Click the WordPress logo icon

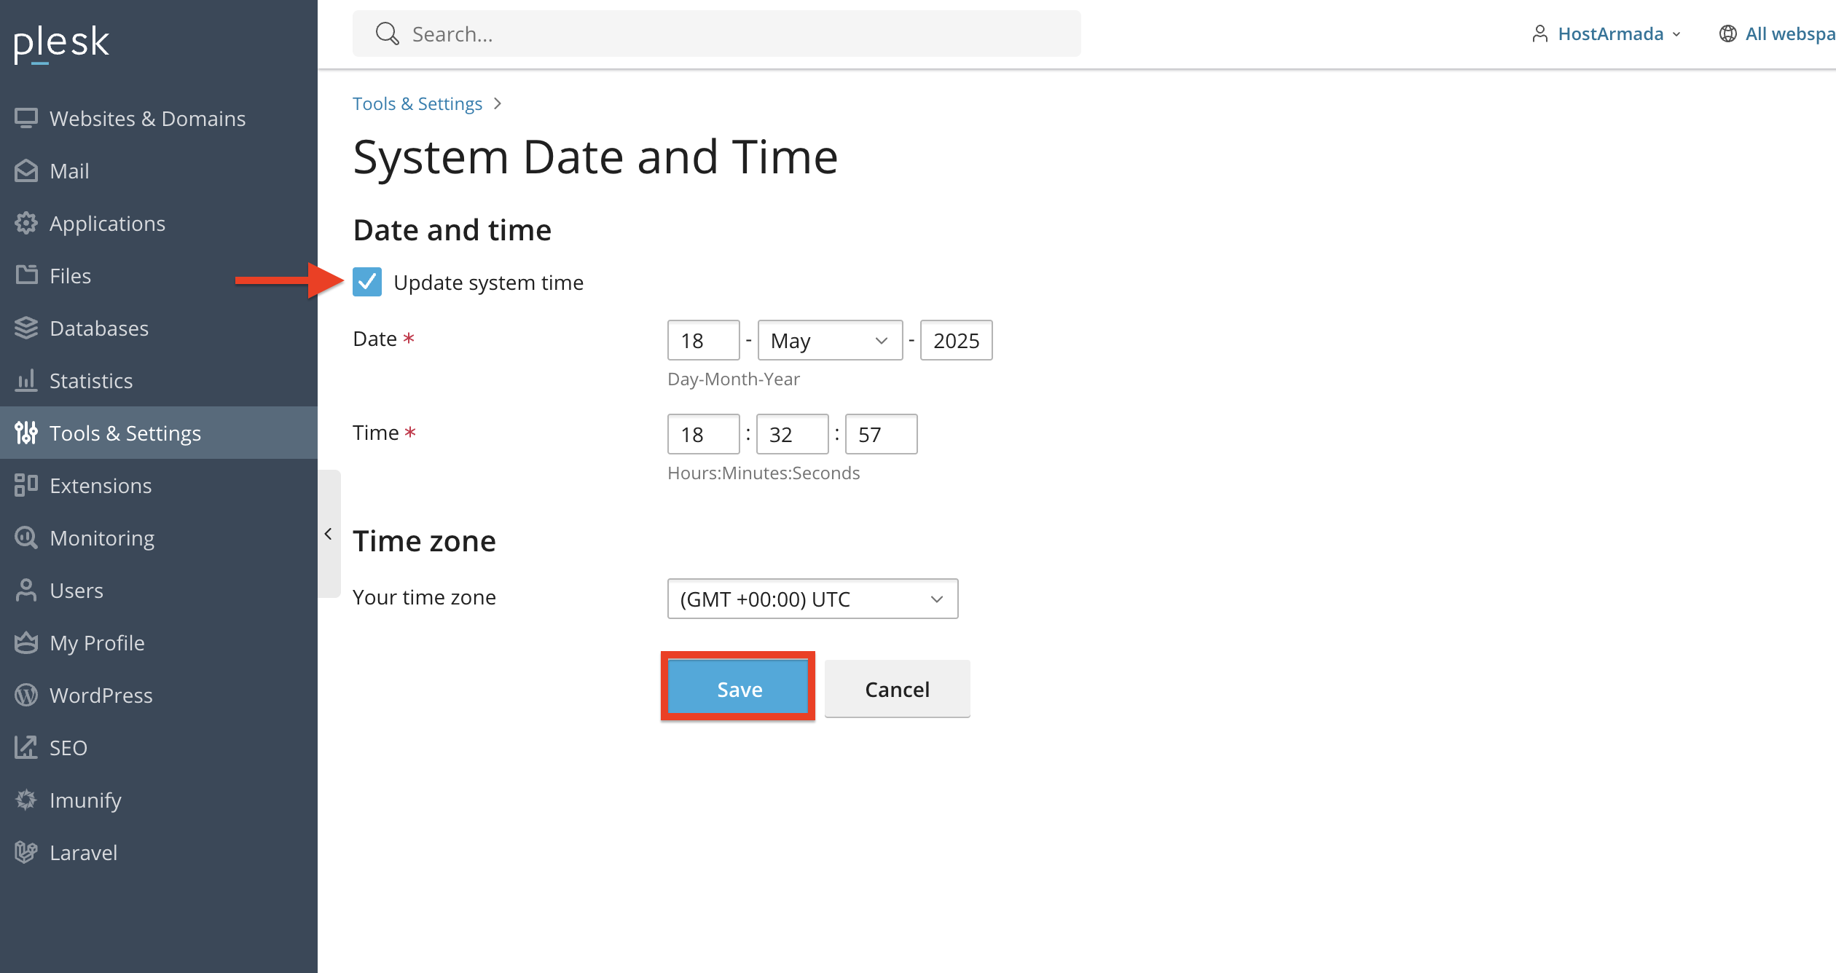coord(26,695)
